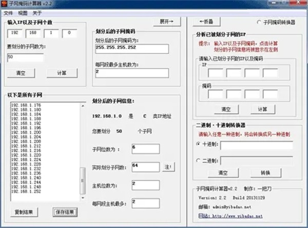Click the 二进制 input field
This screenshot has height=228, width=308.
pyautogui.click(x=257, y=161)
